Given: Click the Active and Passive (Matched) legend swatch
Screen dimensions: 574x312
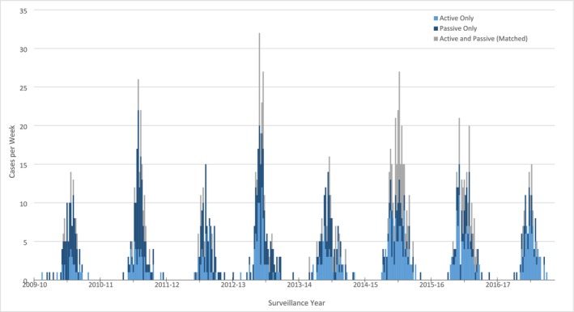Looking at the screenshot, I should point(436,39).
